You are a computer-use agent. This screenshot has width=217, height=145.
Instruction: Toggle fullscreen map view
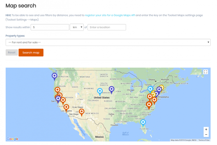(x=206, y=72)
